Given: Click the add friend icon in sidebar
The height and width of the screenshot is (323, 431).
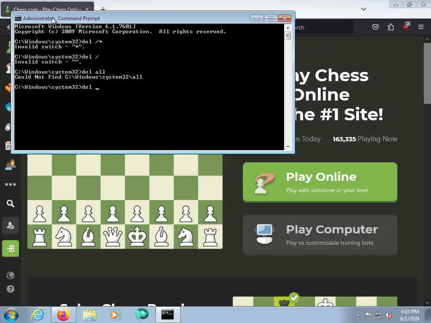Looking at the screenshot, I should [11, 226].
